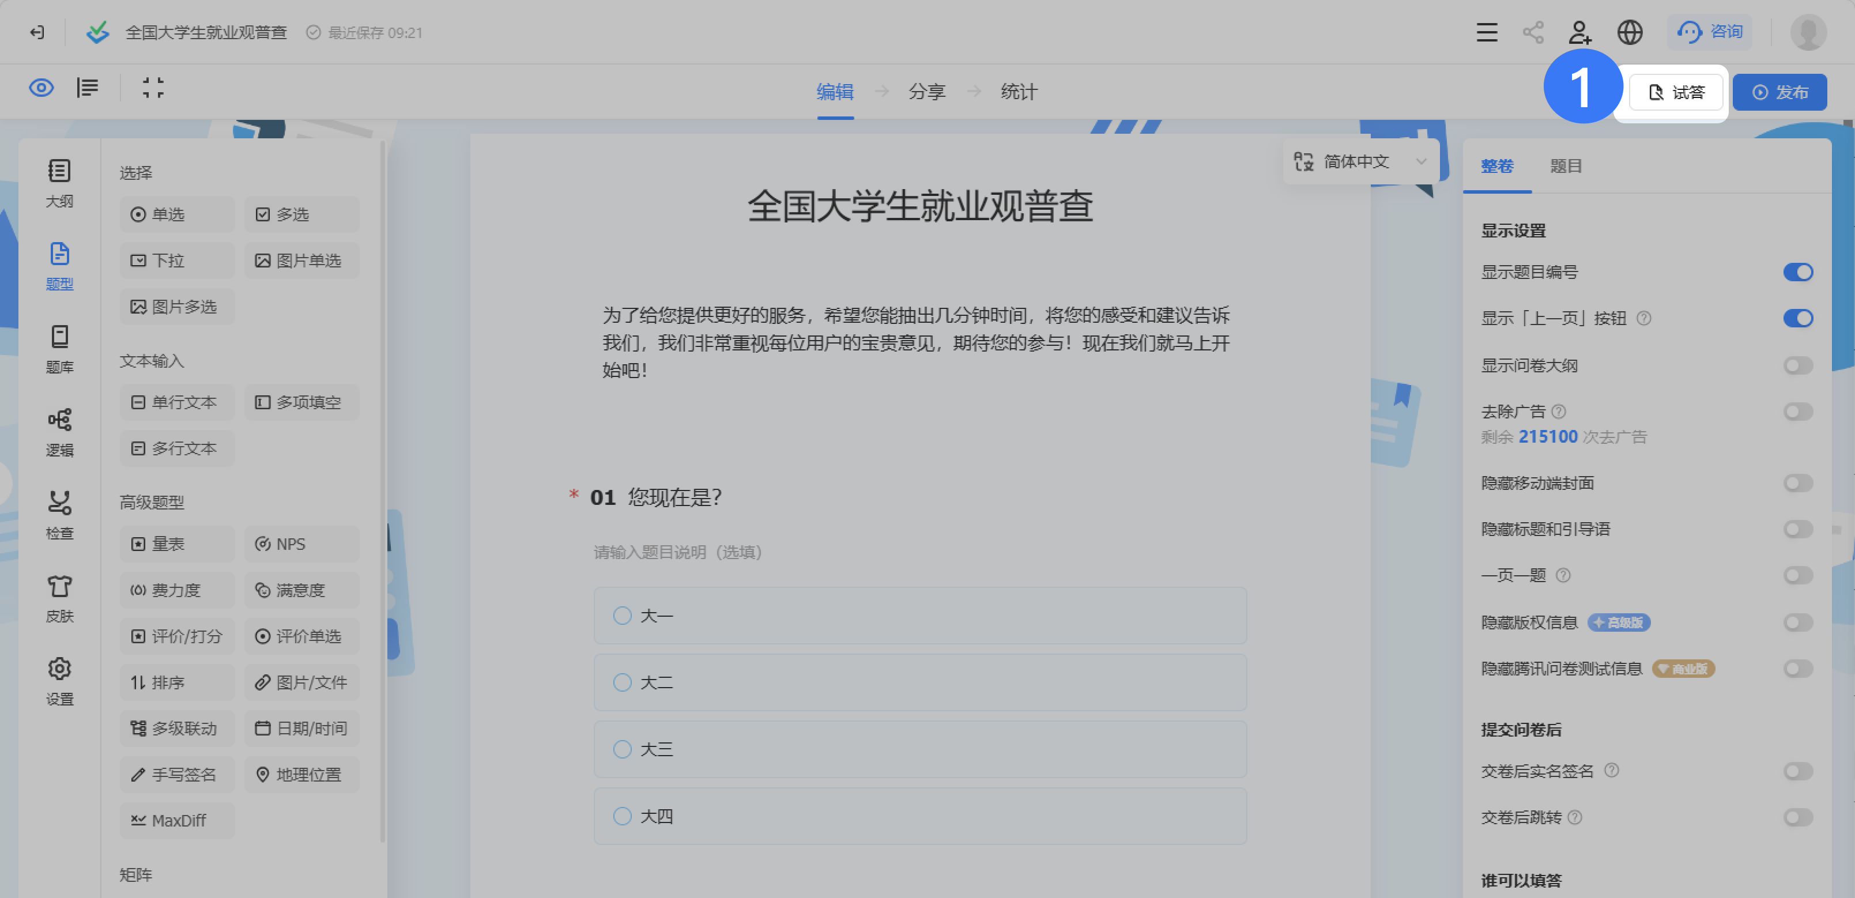Enable 显示问卷大纲 switch
1855x898 pixels.
point(1797,365)
